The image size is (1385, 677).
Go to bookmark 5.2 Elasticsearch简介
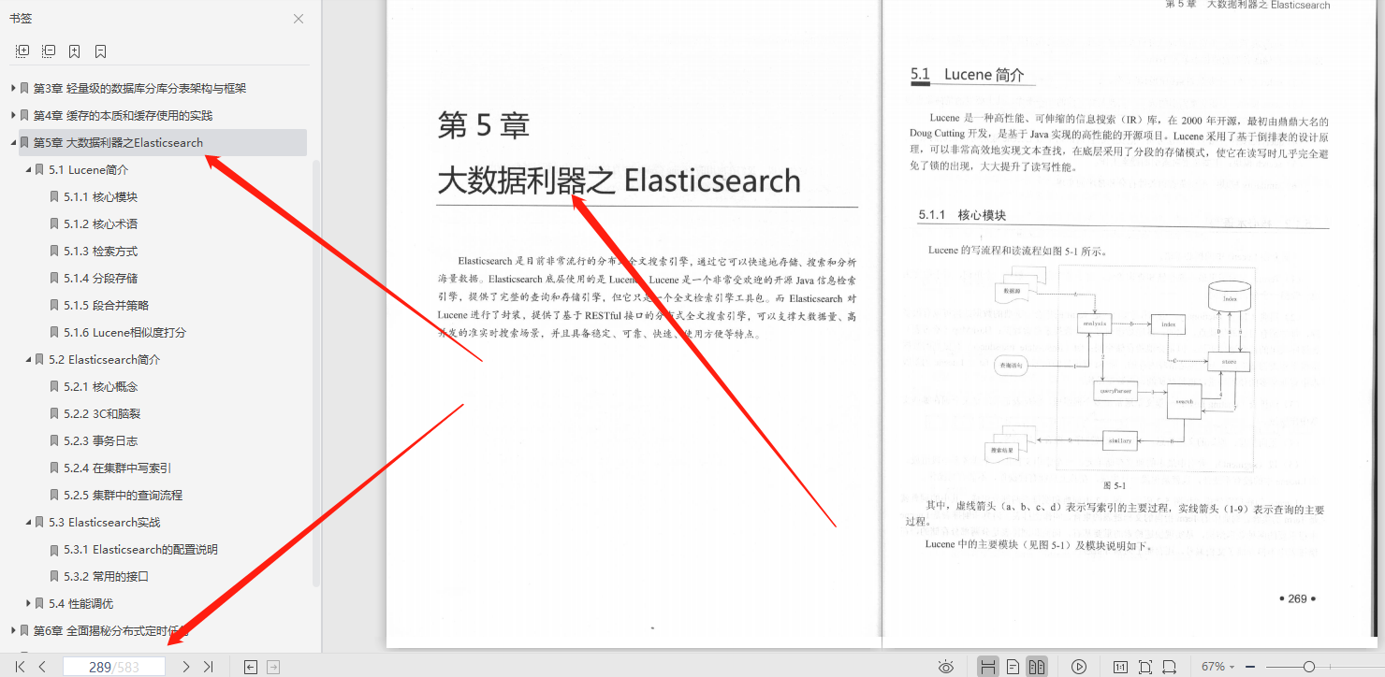click(x=104, y=359)
